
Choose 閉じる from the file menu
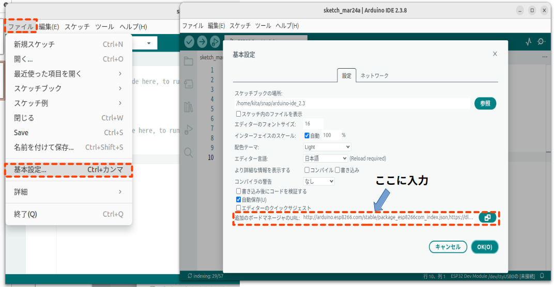point(69,118)
